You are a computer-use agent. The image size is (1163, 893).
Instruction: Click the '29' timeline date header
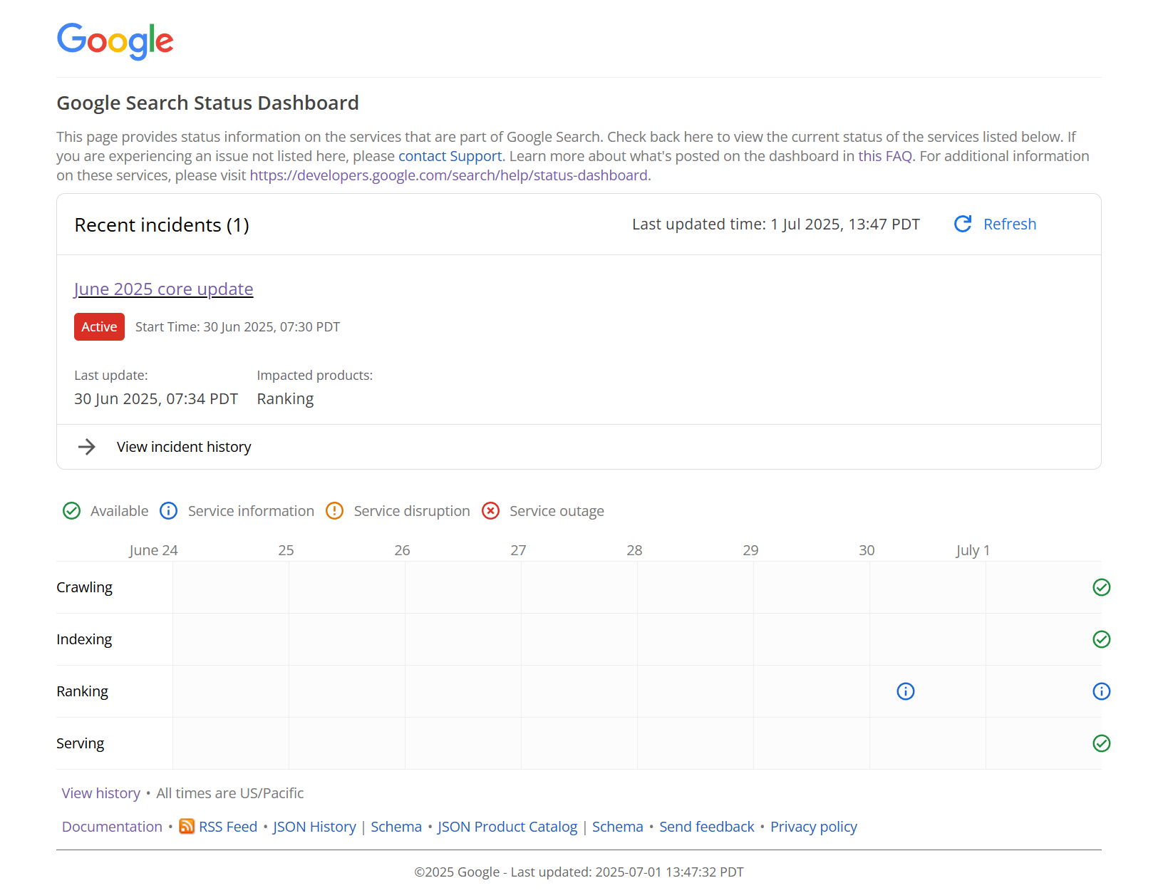click(750, 550)
